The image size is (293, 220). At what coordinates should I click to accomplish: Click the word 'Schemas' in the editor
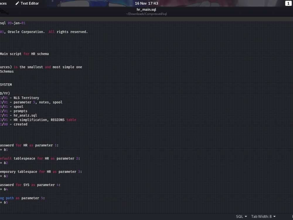[7, 72]
